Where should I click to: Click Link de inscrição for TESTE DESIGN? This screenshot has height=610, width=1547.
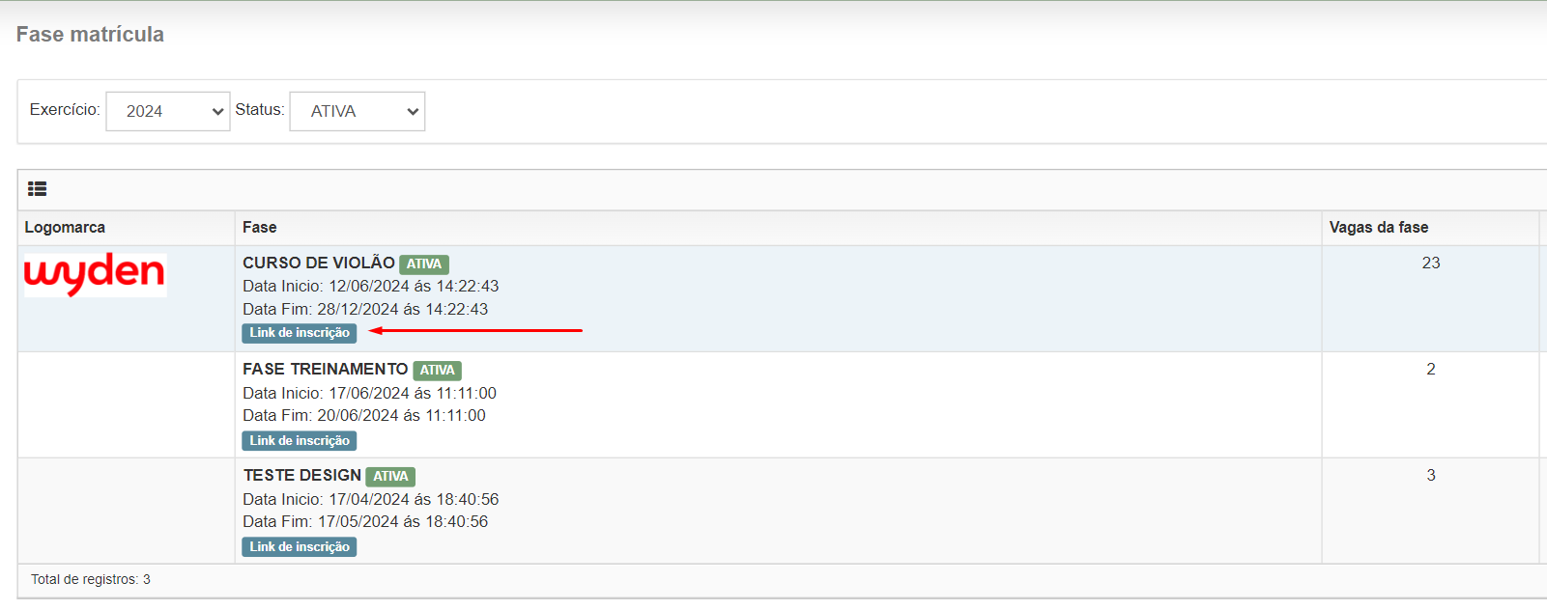pos(300,547)
